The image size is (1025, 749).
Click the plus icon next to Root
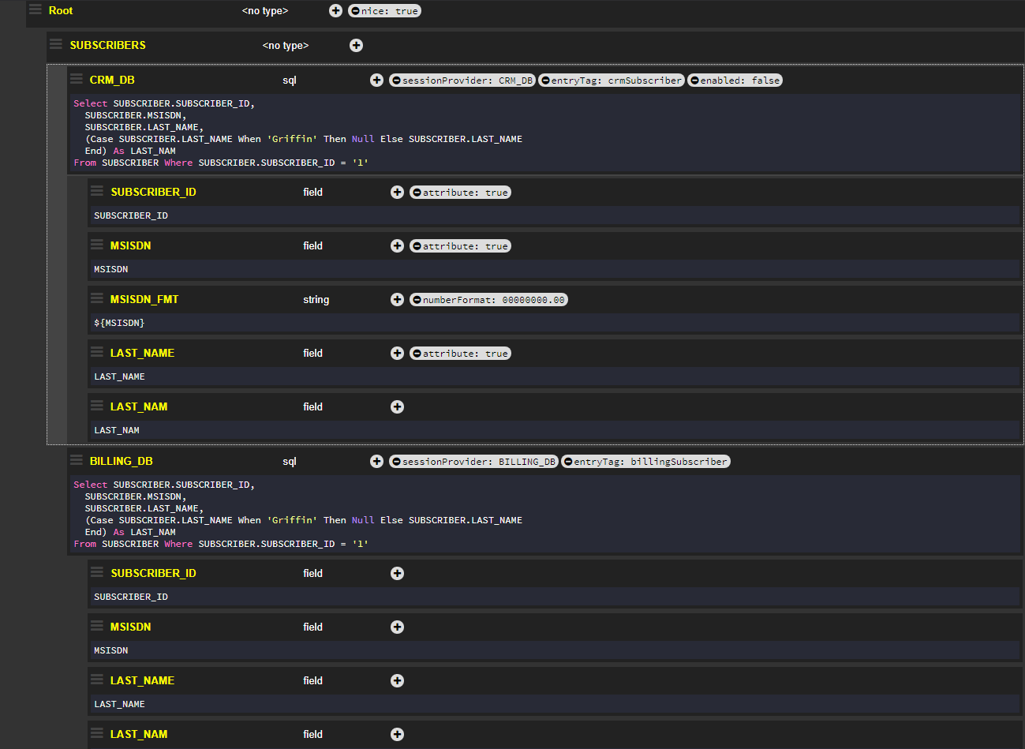[x=335, y=10]
